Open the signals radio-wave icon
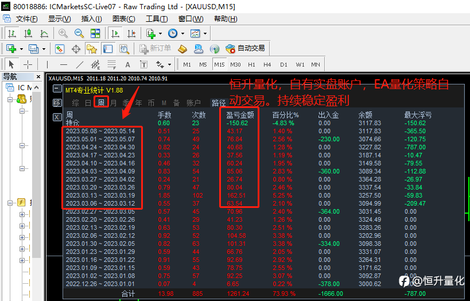 pyautogui.click(x=215, y=49)
